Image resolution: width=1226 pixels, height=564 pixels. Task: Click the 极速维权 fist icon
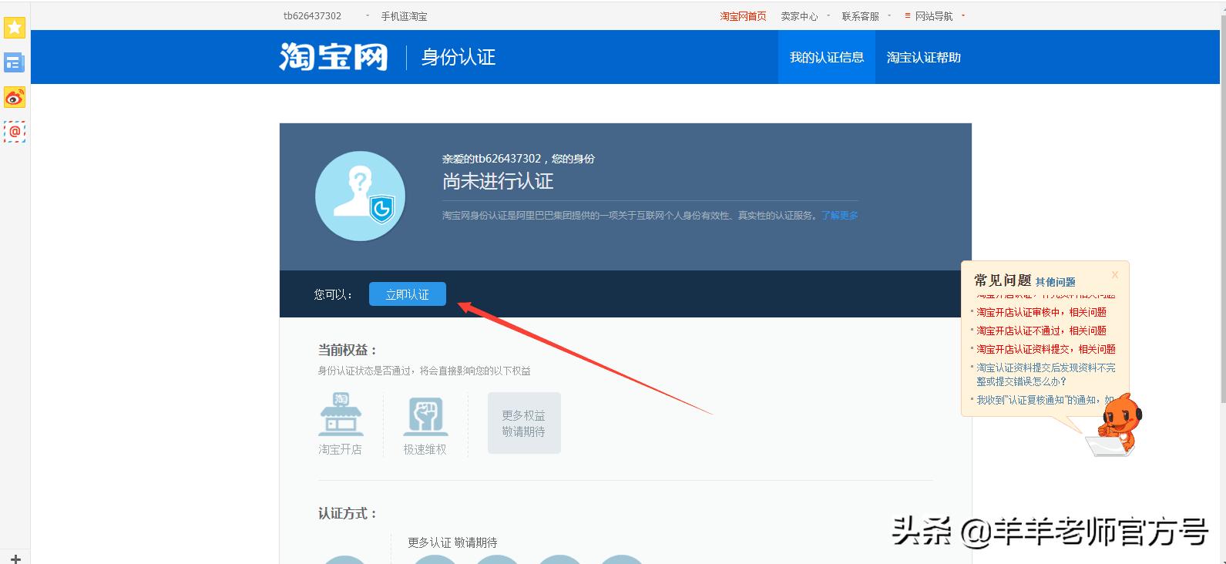pos(425,416)
